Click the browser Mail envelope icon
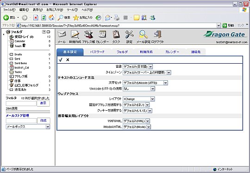 coord(107,18)
